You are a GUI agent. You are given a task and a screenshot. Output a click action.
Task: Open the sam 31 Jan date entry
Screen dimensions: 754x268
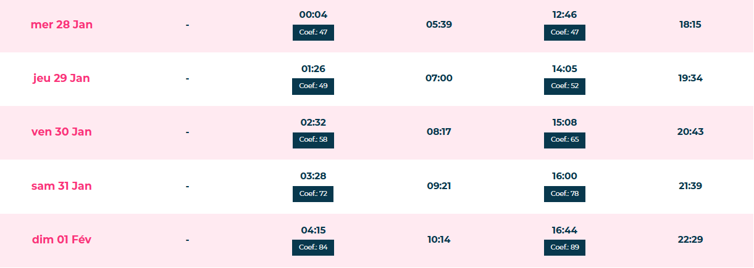62,186
